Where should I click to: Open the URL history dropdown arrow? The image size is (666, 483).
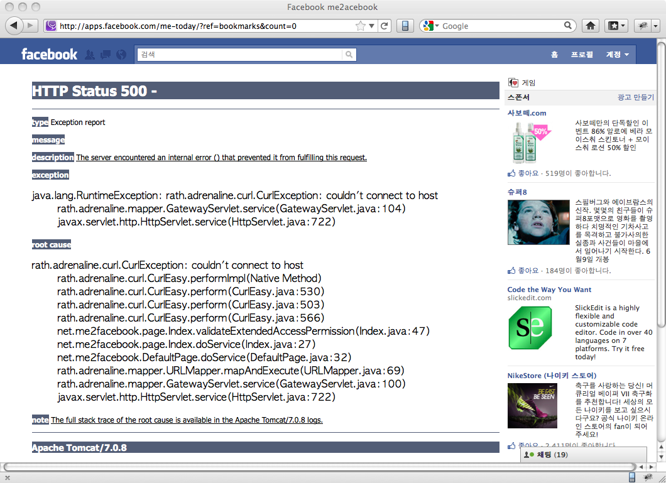372,26
